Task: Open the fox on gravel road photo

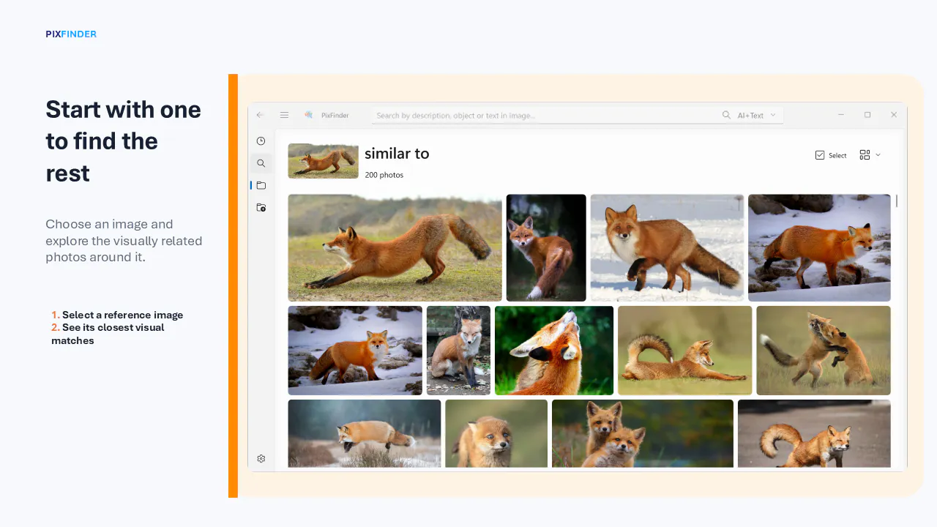Action: (x=814, y=433)
